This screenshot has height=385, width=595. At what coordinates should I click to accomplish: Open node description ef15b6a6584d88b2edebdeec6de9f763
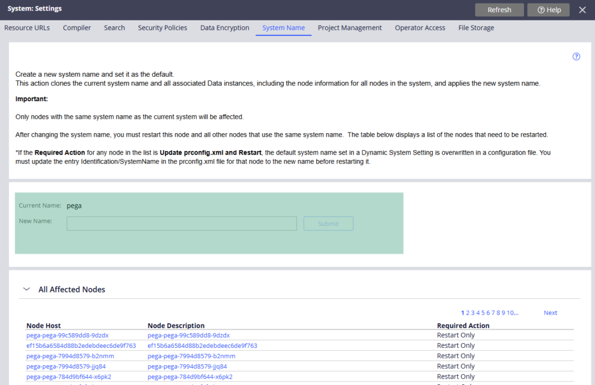click(202, 346)
